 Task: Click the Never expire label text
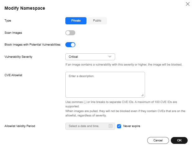(132, 126)
